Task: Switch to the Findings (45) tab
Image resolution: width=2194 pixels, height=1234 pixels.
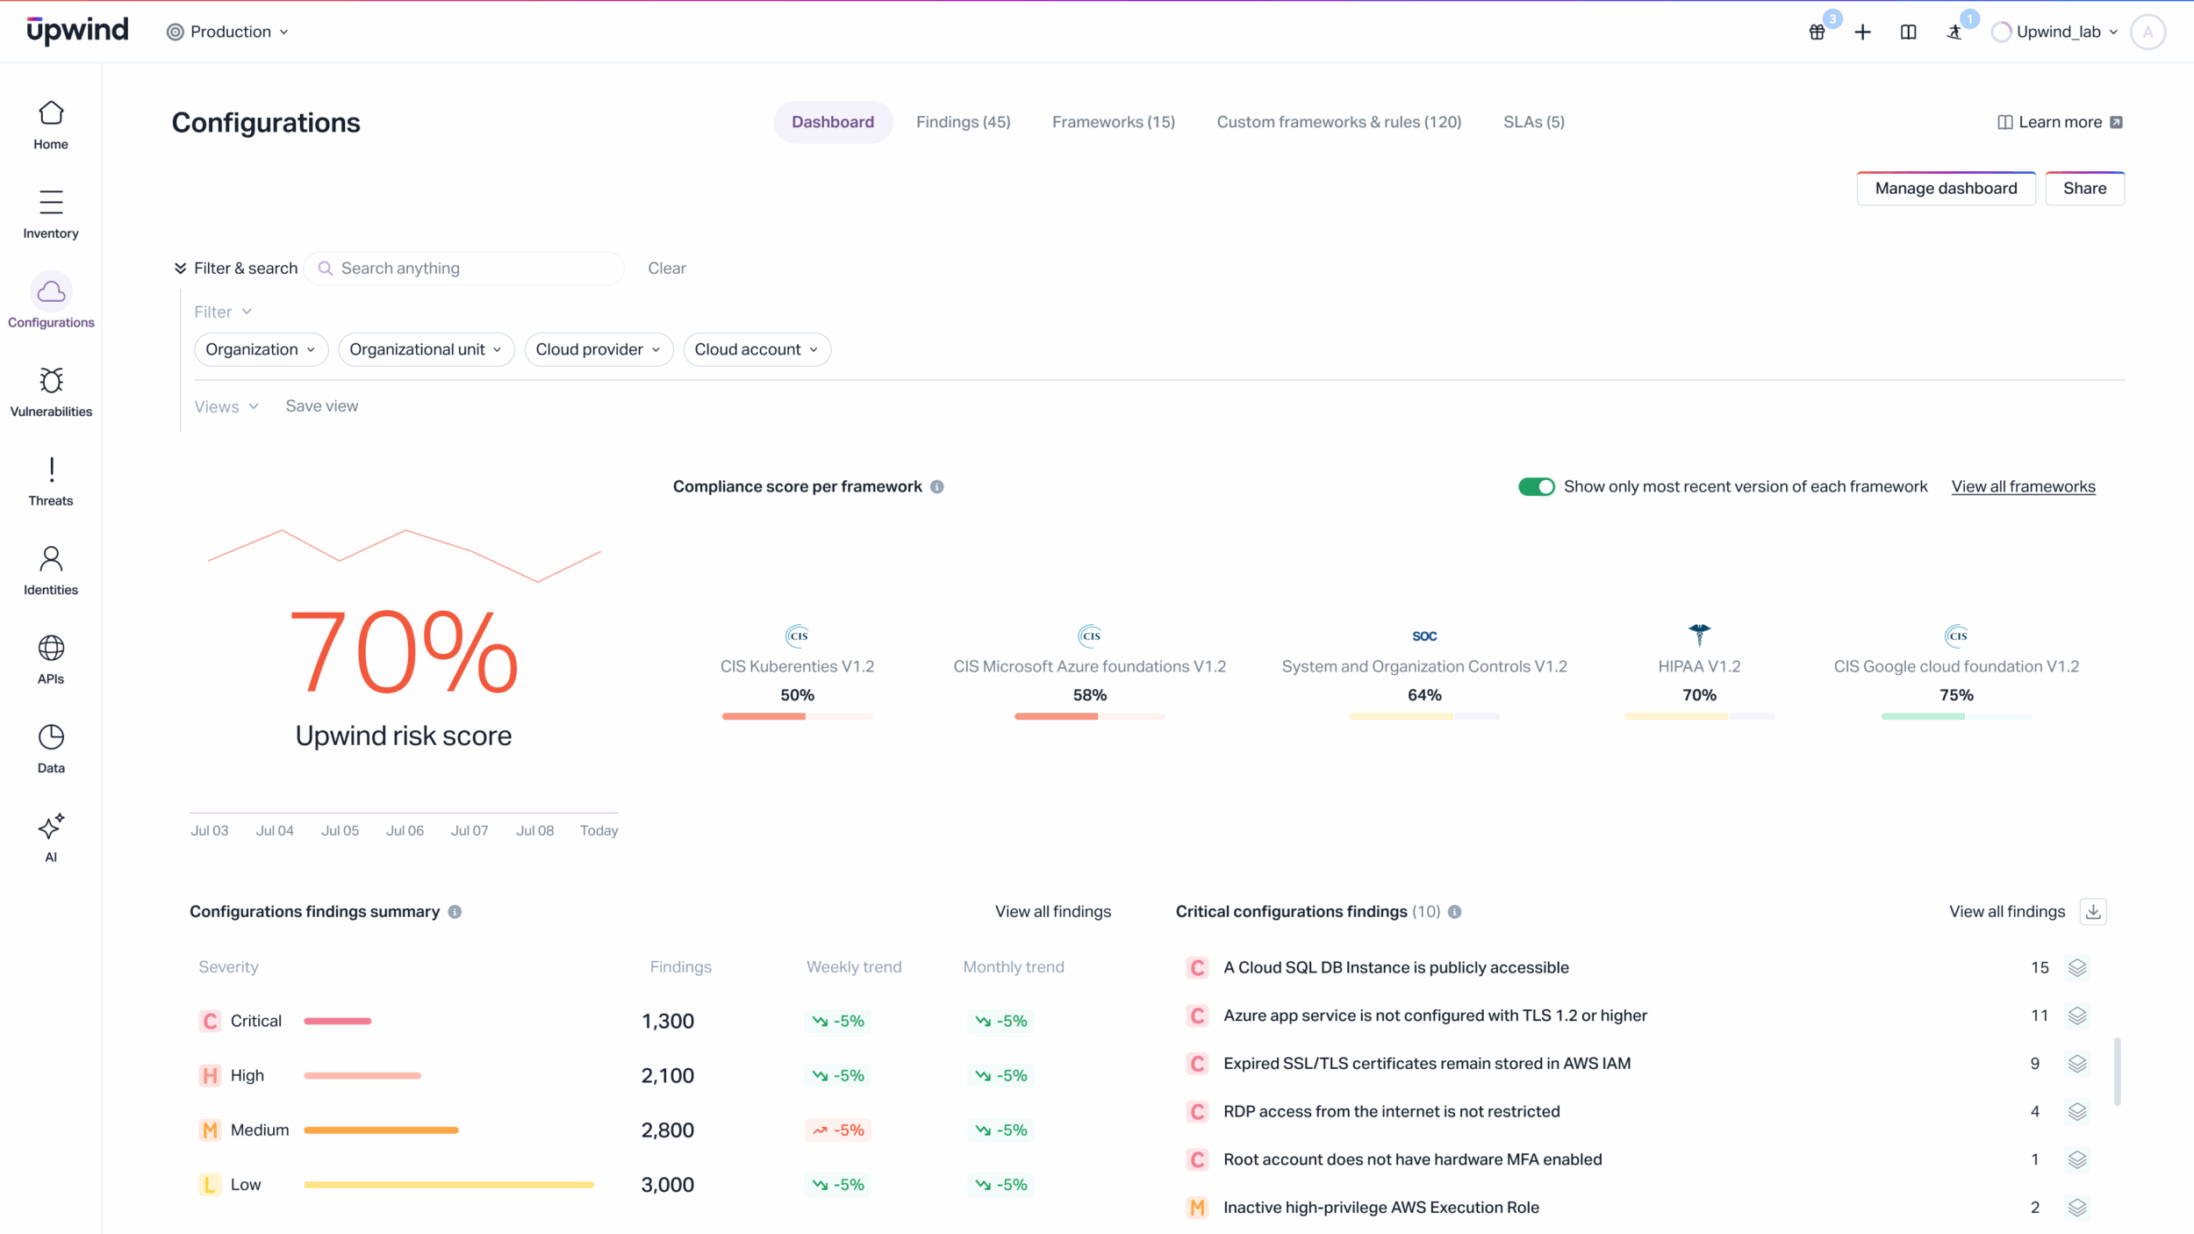Action: [963, 122]
